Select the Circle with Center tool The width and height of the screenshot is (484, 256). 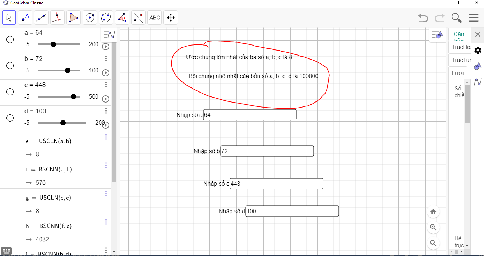coord(90,18)
